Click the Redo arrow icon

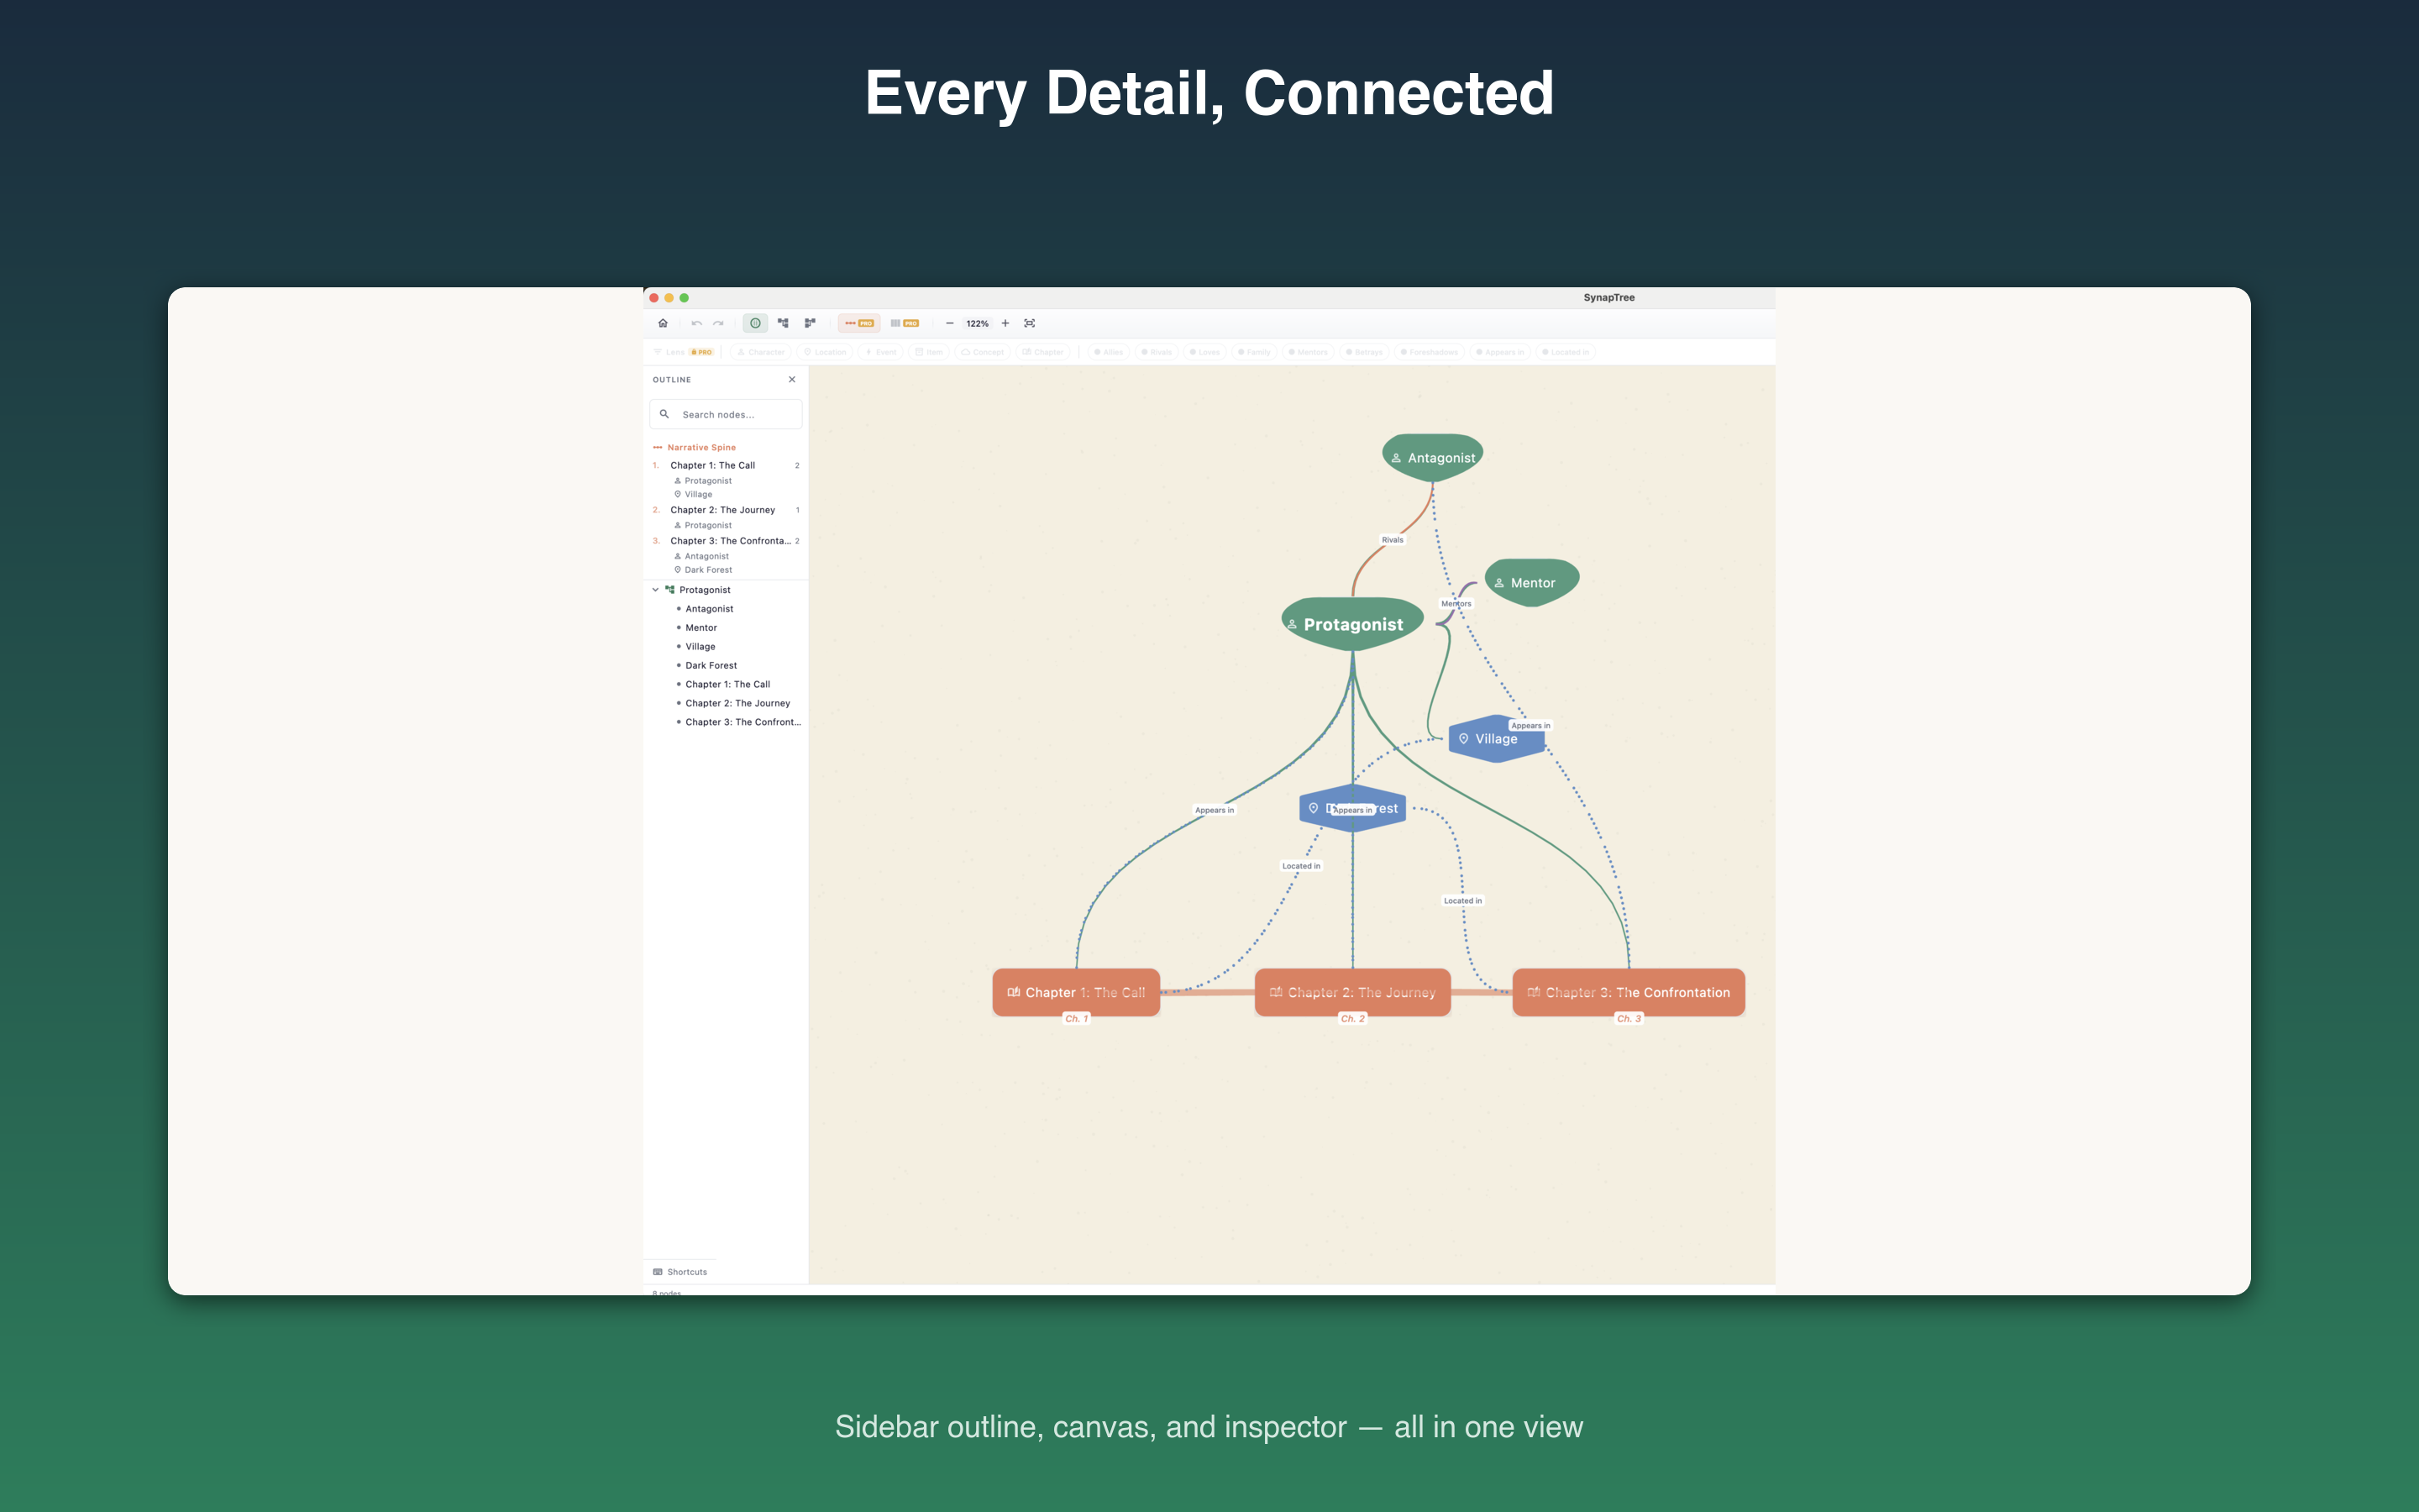pyautogui.click(x=719, y=323)
